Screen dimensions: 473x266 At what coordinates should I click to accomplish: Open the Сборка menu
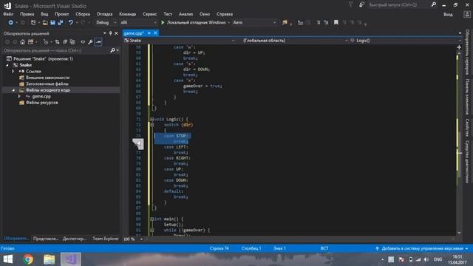(x=83, y=14)
